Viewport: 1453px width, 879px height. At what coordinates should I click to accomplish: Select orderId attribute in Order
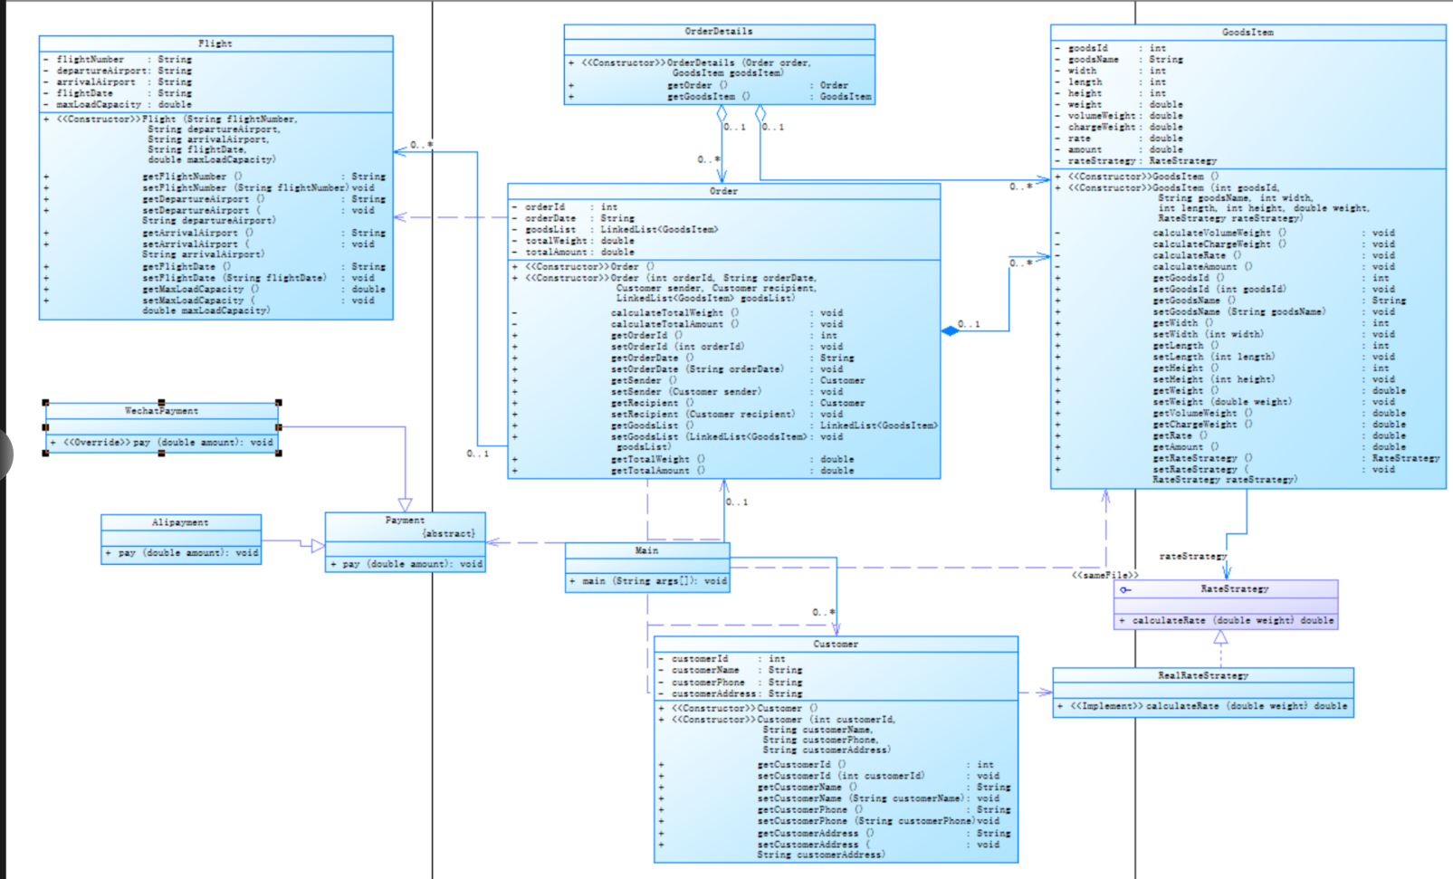pyautogui.click(x=566, y=207)
